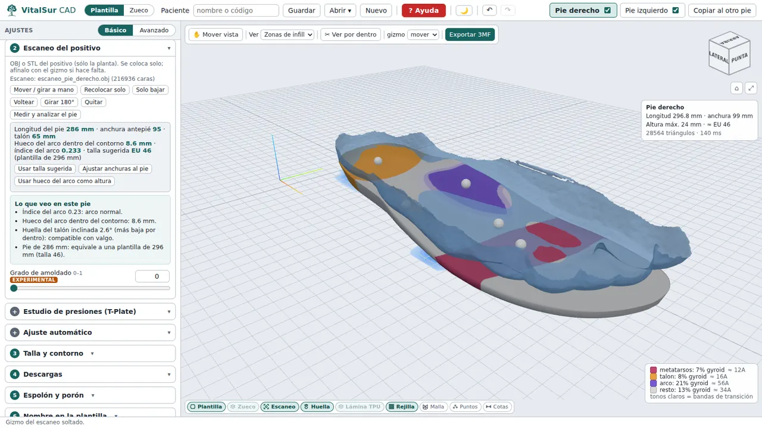Viewport: 762px width, 428px height.
Task: Click the home view icon
Action: pyautogui.click(x=737, y=88)
